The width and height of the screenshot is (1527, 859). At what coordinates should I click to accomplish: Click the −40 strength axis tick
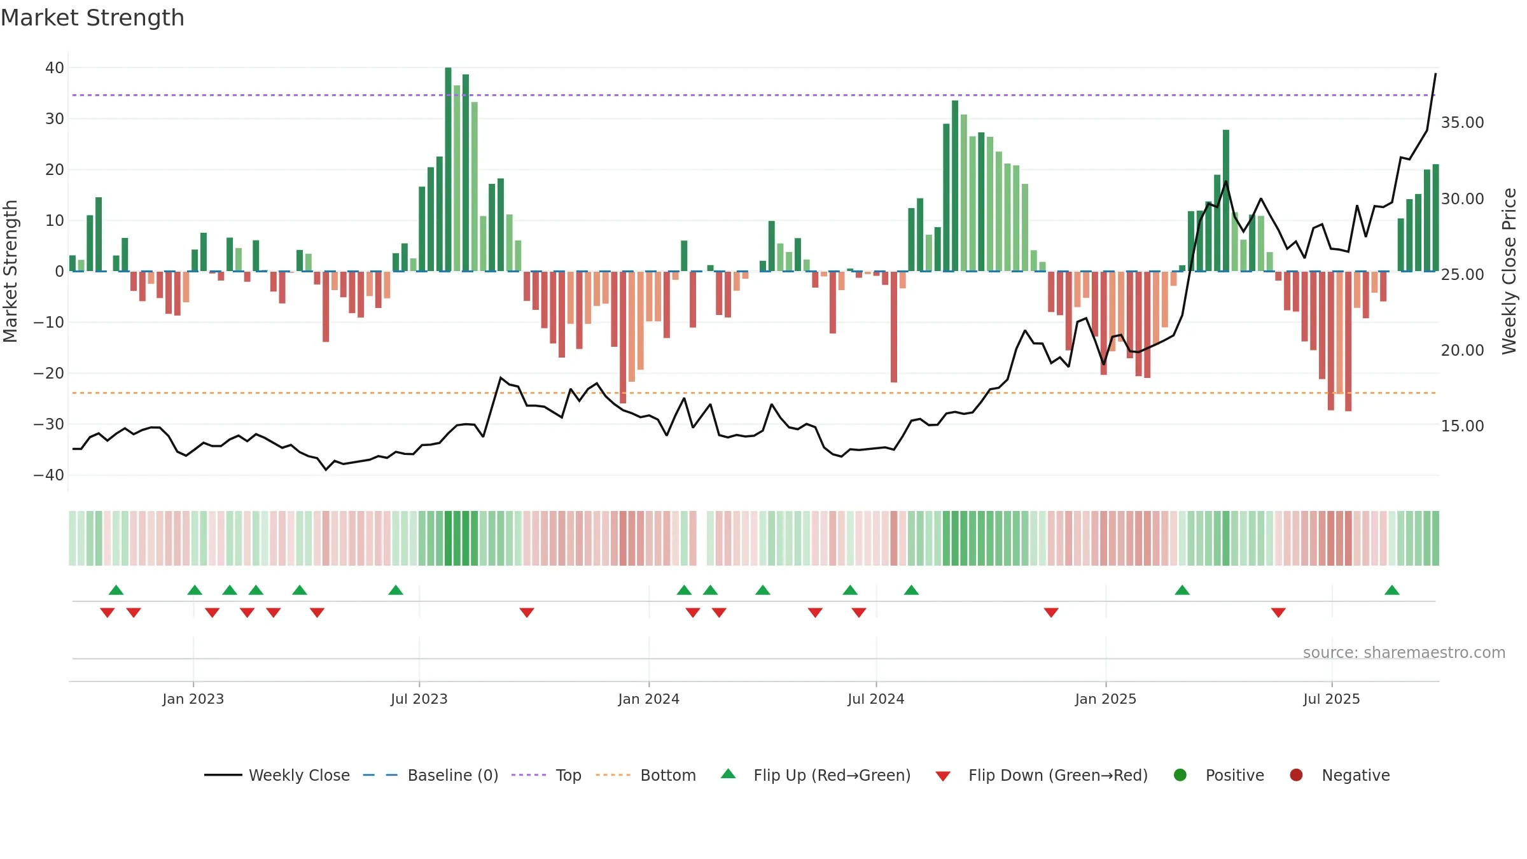coord(49,475)
